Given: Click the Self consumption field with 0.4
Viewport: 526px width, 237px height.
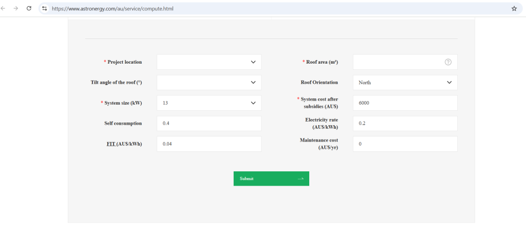Looking at the screenshot, I should coord(209,124).
